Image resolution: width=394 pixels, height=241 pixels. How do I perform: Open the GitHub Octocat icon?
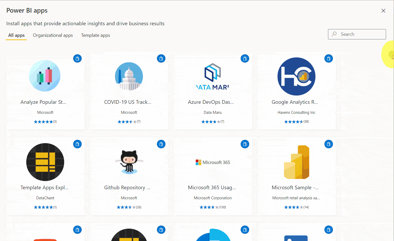(129, 162)
